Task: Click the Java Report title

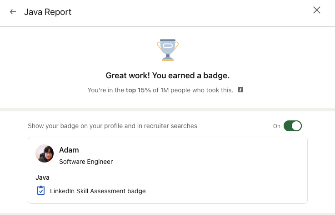Action: (x=48, y=12)
